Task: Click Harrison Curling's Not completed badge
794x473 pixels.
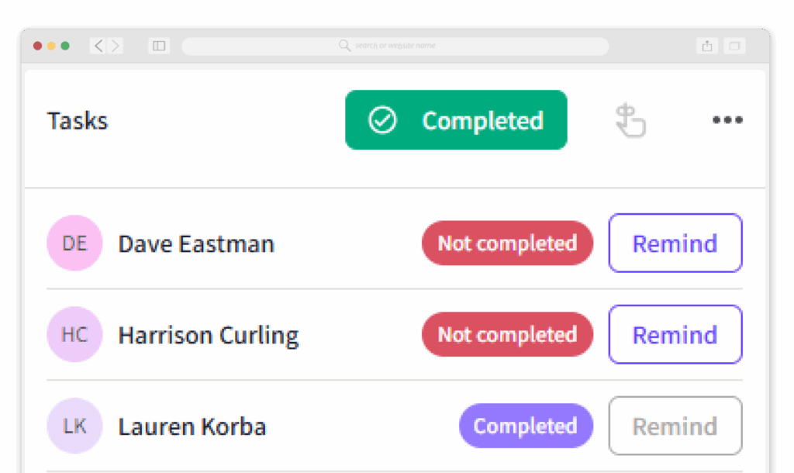Action: pyautogui.click(x=507, y=335)
